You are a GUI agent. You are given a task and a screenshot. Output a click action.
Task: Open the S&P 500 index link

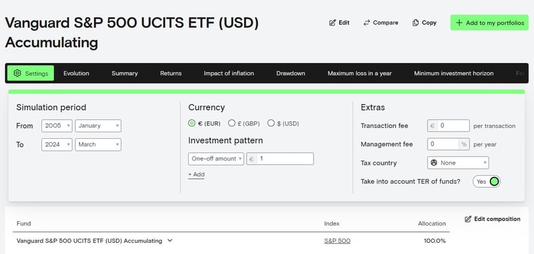(x=337, y=241)
